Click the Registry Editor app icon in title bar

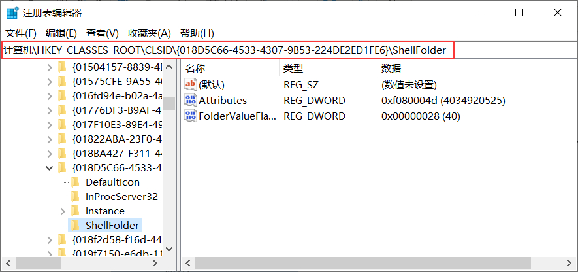click(x=12, y=12)
